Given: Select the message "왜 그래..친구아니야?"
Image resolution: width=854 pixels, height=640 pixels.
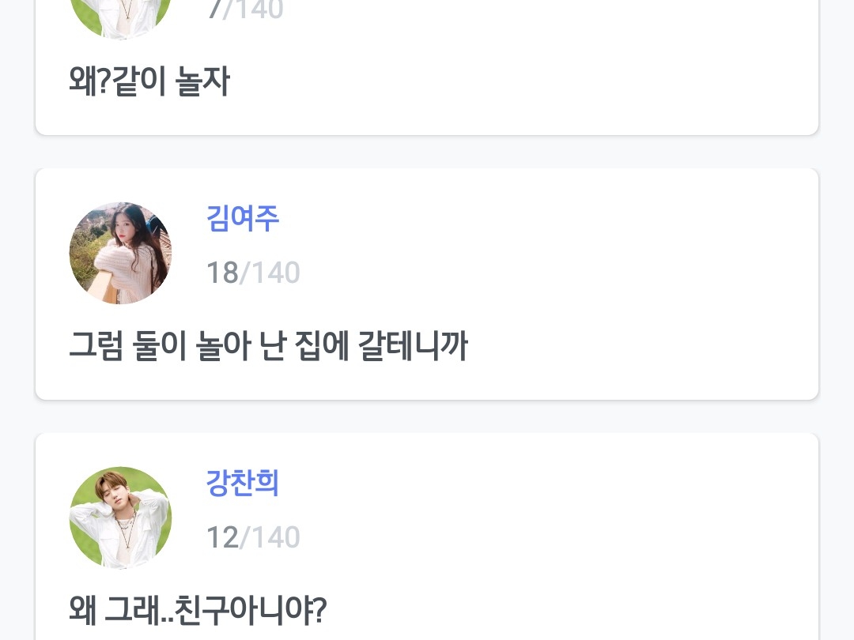Looking at the screenshot, I should point(198,611).
